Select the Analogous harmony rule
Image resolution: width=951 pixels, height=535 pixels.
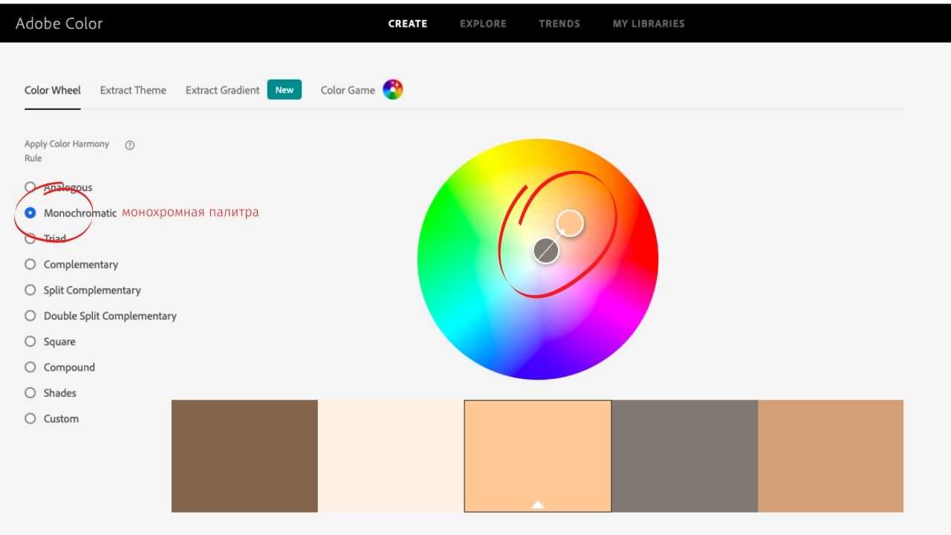(30, 187)
